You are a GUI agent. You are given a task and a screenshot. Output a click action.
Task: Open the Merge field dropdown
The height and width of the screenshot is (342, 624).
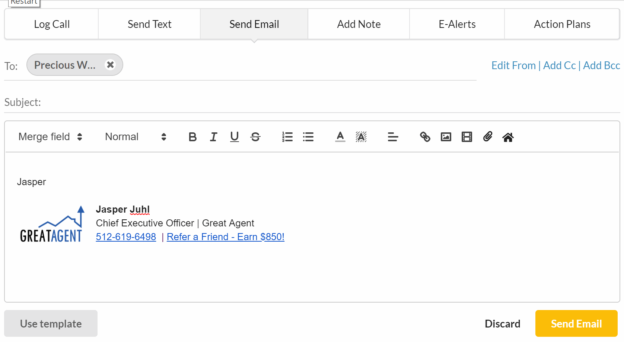50,137
